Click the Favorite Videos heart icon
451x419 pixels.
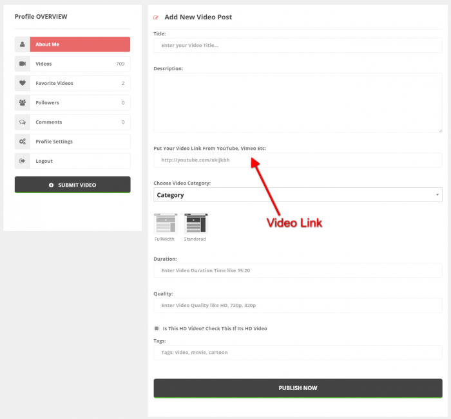(23, 83)
